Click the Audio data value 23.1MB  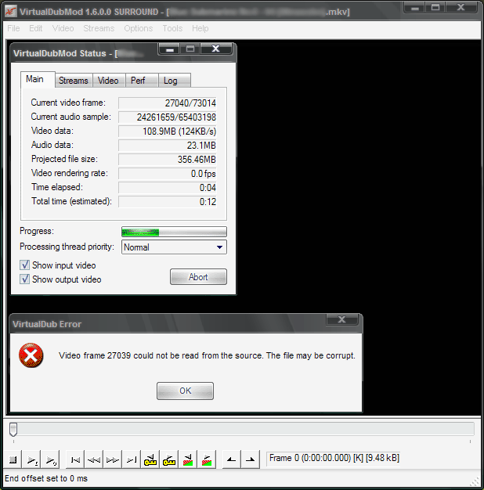pyautogui.click(x=168, y=146)
